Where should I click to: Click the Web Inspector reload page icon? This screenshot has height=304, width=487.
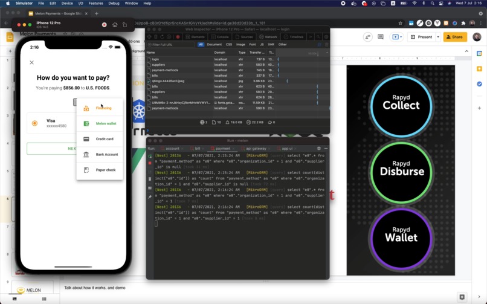[162, 37]
